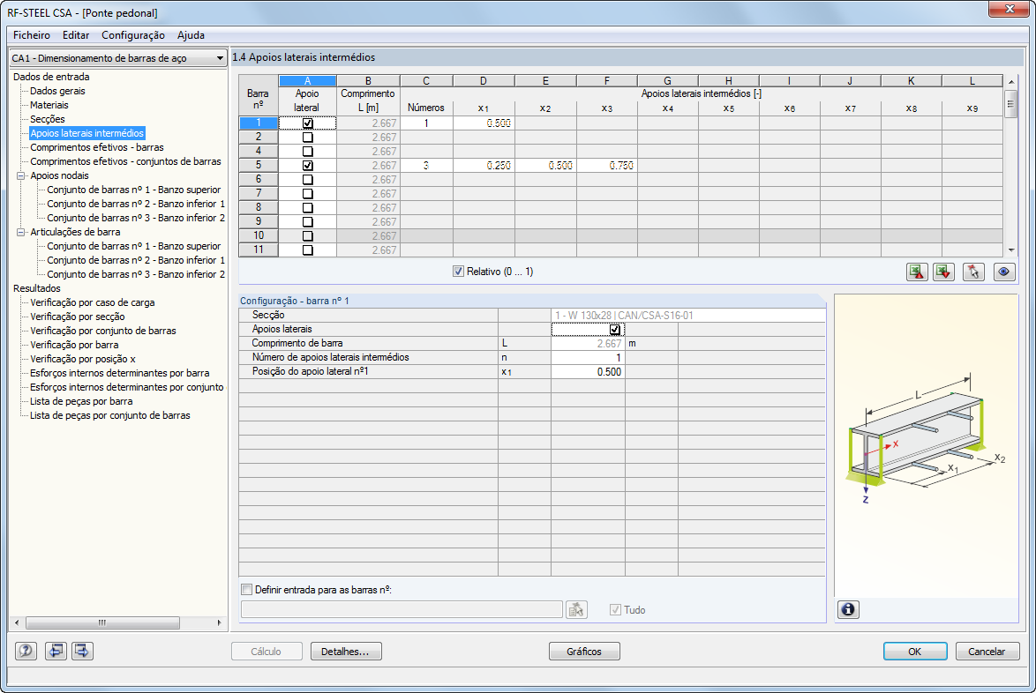This screenshot has height=693, width=1036.
Task: Click the Tudo checkbox
Action: 615,610
